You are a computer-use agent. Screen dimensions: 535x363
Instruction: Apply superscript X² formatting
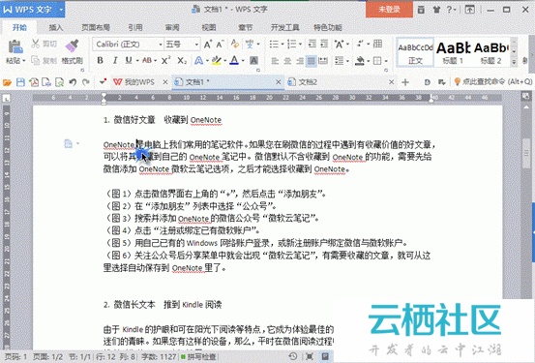point(165,61)
